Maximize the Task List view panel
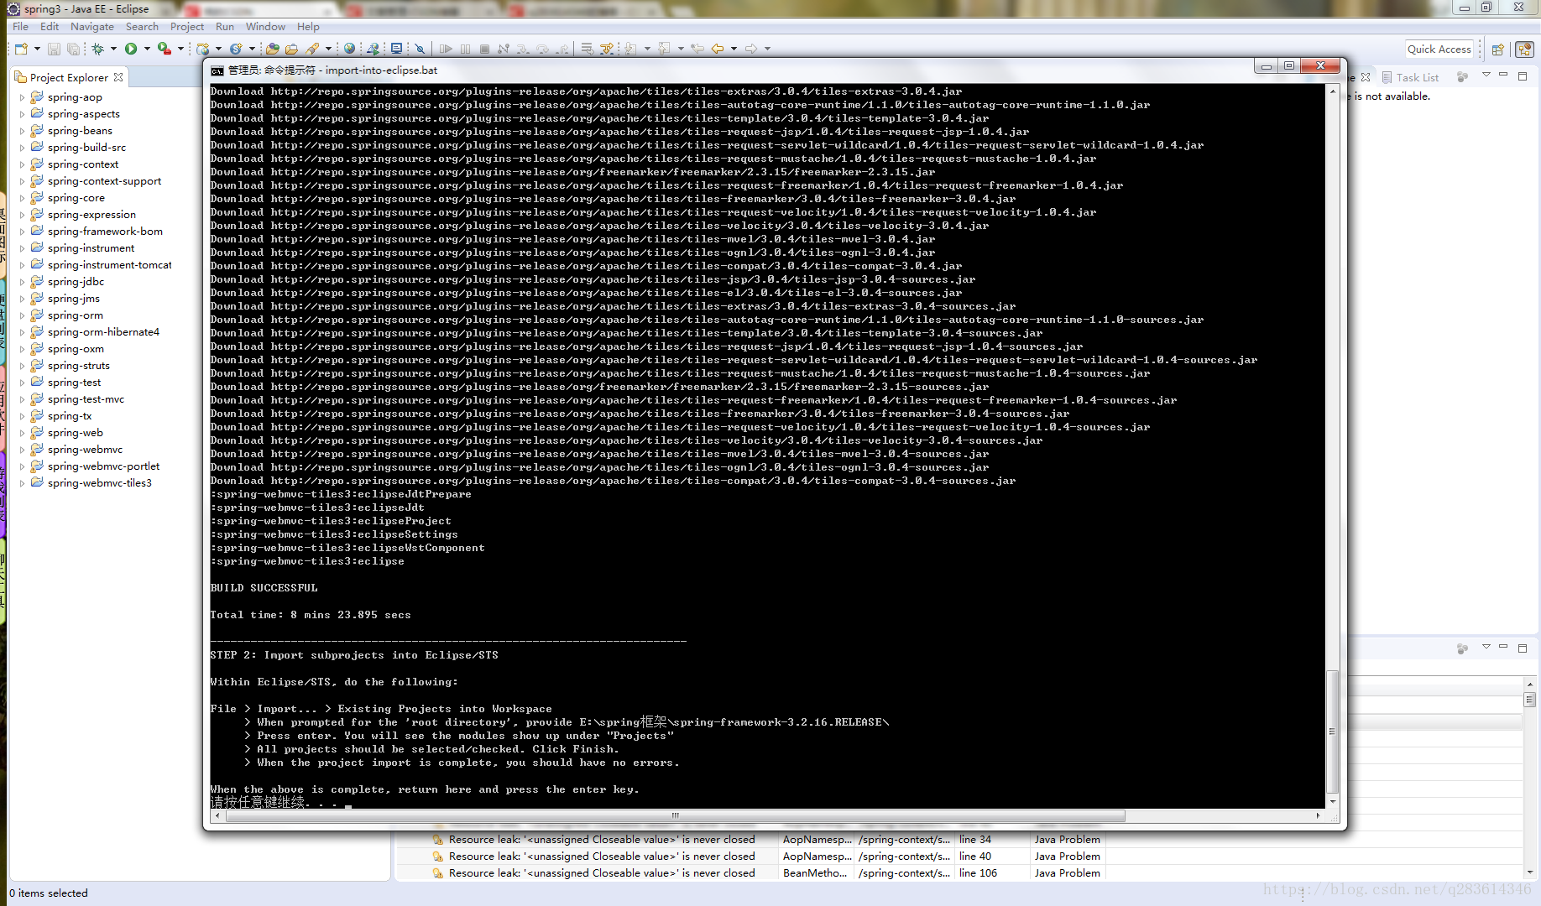1541x906 pixels. click(x=1523, y=75)
